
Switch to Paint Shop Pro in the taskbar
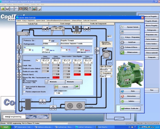pos(104,127)
